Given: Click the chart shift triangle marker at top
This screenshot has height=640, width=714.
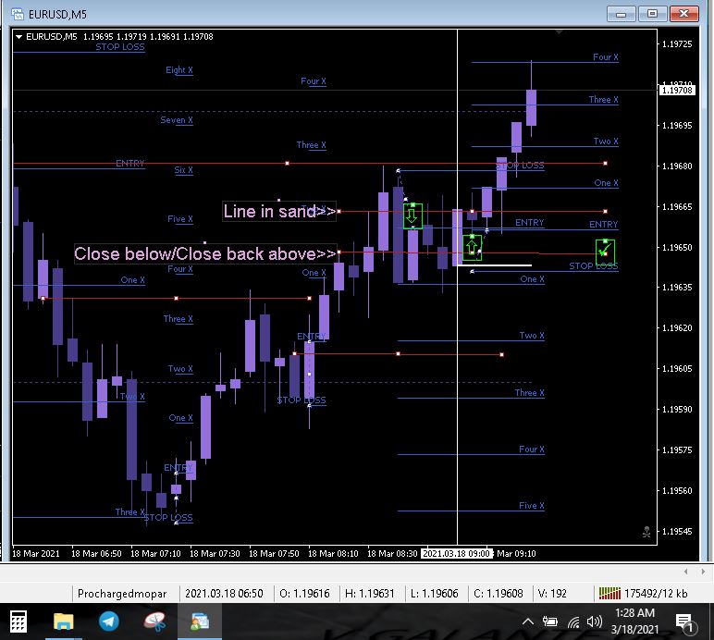Looking at the screenshot, I should tap(559, 31).
